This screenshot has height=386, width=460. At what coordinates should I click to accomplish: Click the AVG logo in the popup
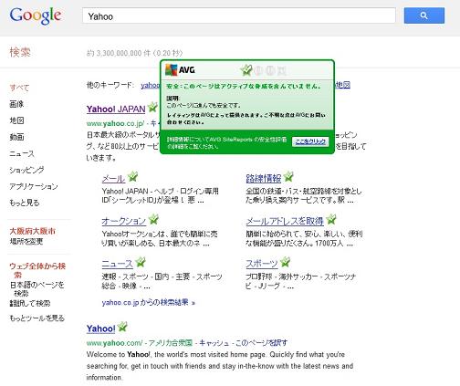tap(180, 70)
